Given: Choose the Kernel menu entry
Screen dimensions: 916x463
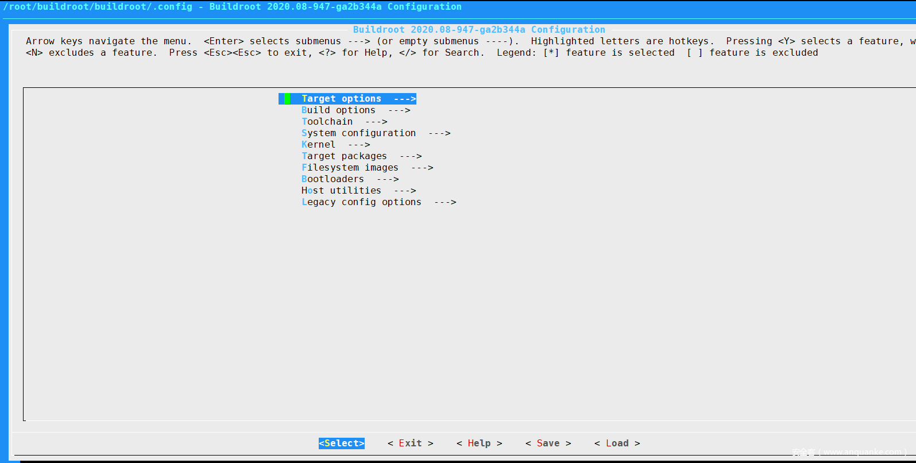Looking at the screenshot, I should point(318,145).
